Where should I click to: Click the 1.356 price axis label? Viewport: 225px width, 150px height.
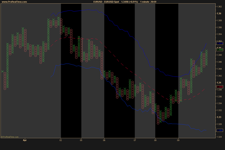(x=219, y=27)
